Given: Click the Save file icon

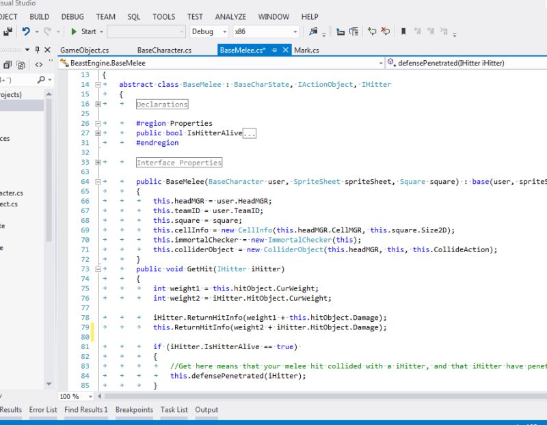Looking at the screenshot, I should [x=8, y=31].
